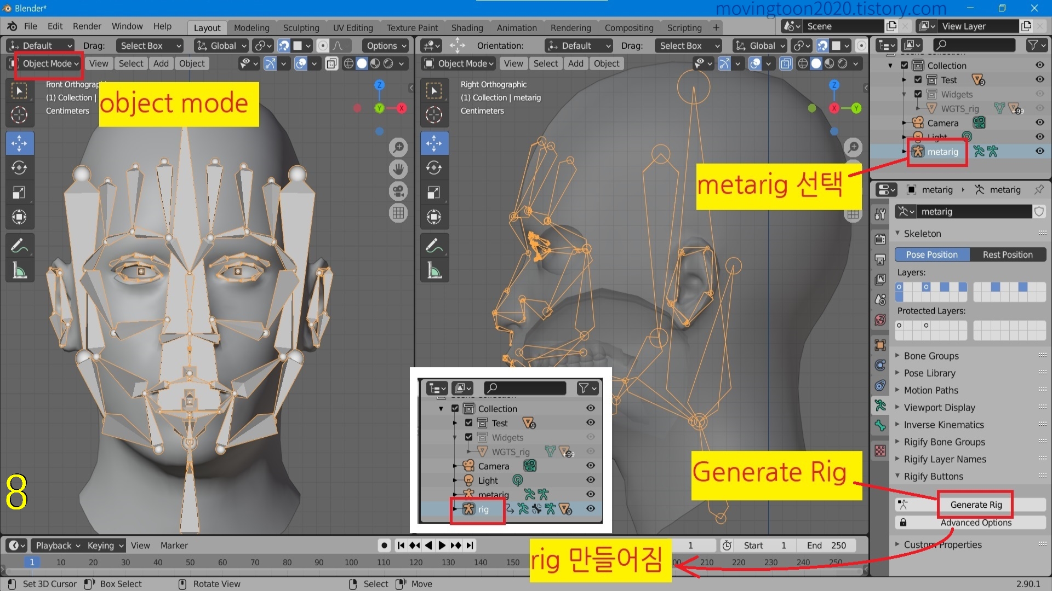This screenshot has width=1052, height=591.
Task: Open the Render properties tab icon
Action: click(x=880, y=239)
